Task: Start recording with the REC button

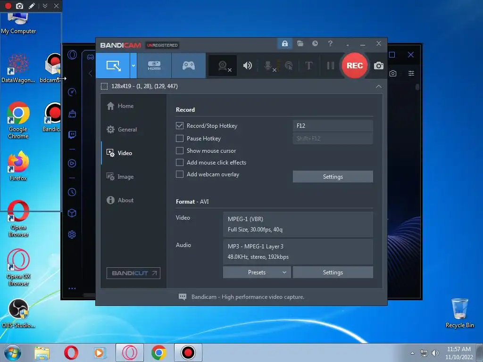Action: click(x=355, y=66)
